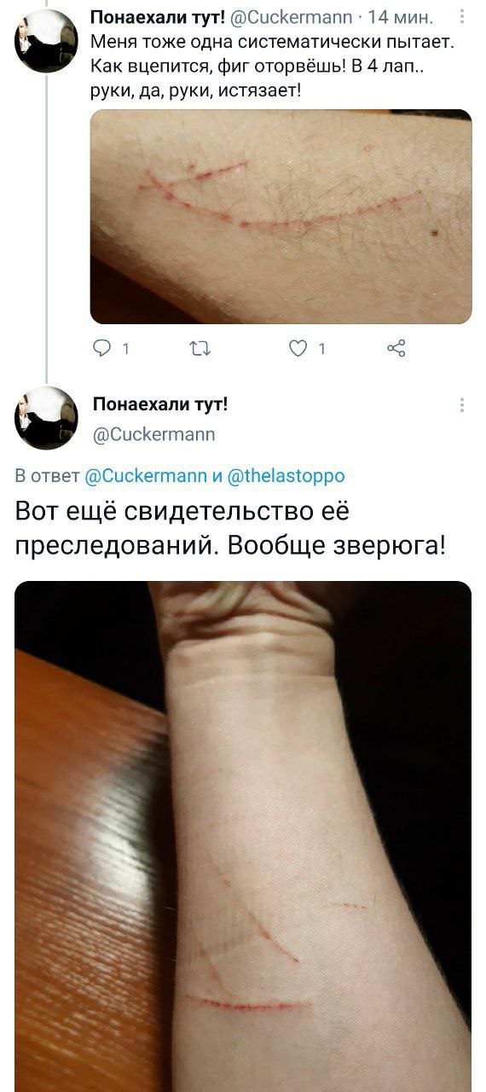This screenshot has width=486, height=1092.
Task: Click the first tweet text 'Меня тоже одна'
Action: point(151,40)
